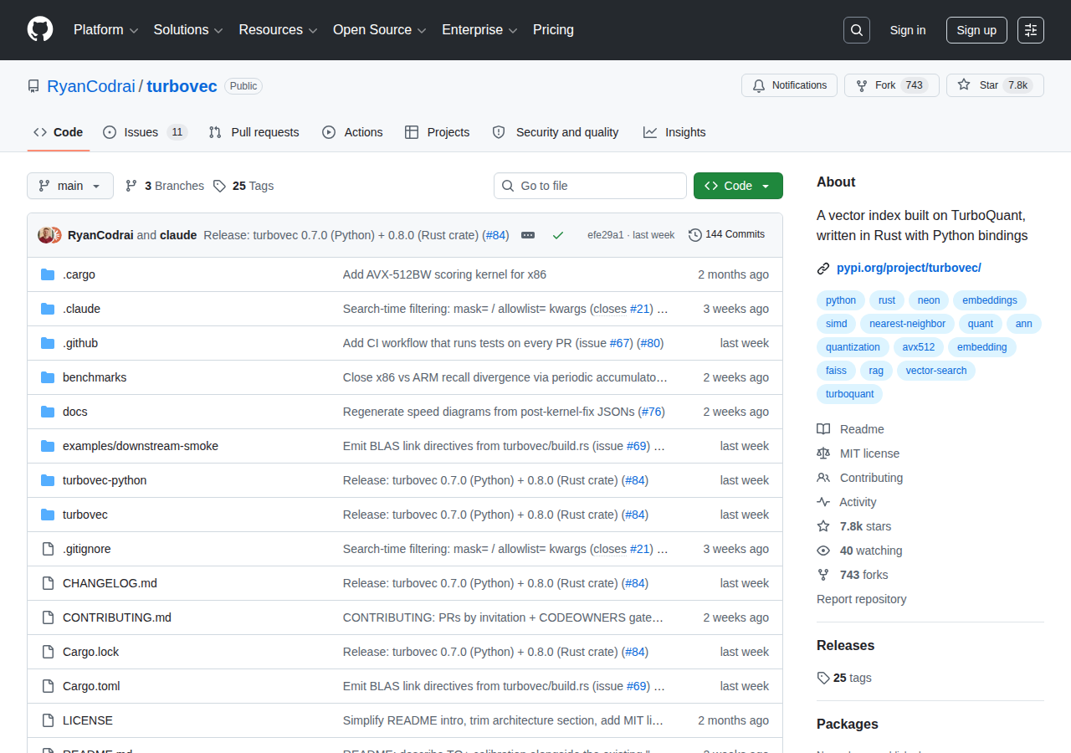Expand the Enterprise menu
This screenshot has height=753, width=1071.
pyautogui.click(x=479, y=30)
